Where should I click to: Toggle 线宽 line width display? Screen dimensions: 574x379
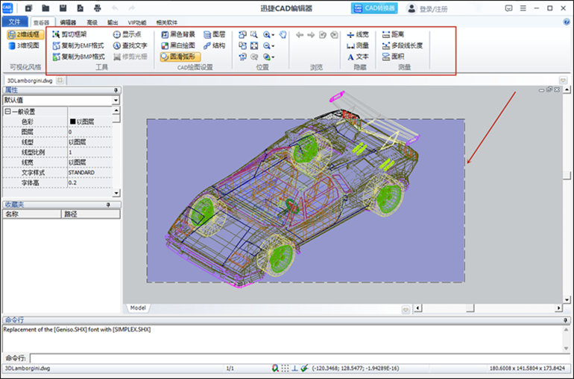coord(358,35)
